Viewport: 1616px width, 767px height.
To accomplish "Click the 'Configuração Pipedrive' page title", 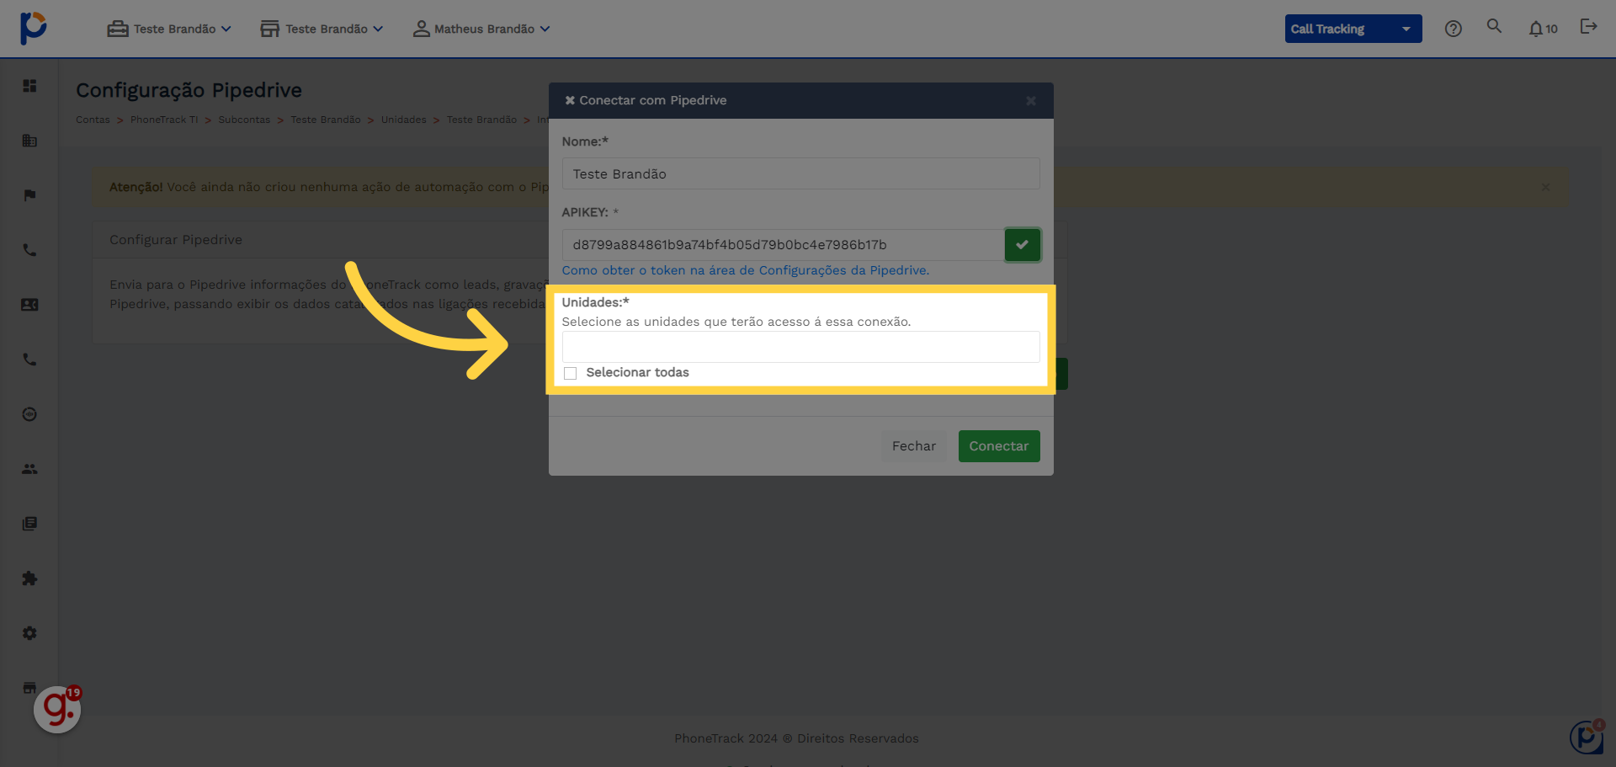I will (189, 90).
